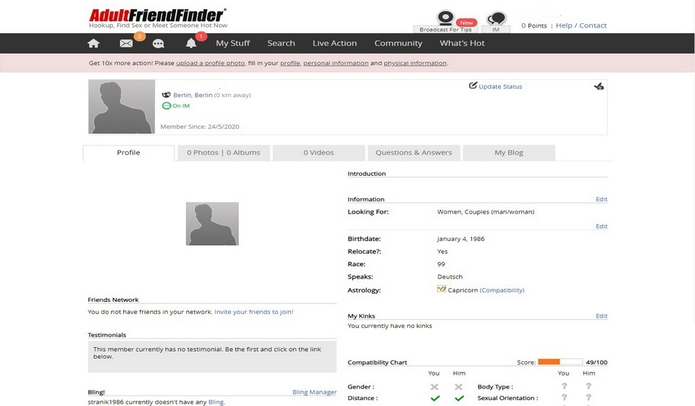
Task: Click the Broadcast For Tips webcam icon
Action: pyautogui.click(x=445, y=18)
